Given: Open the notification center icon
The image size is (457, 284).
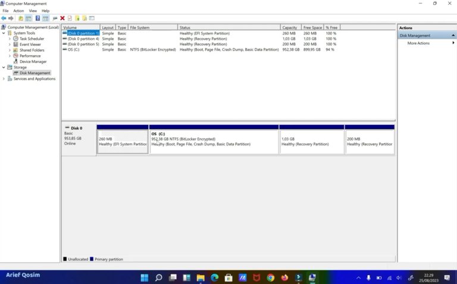Looking at the screenshot, I should pos(447,278).
